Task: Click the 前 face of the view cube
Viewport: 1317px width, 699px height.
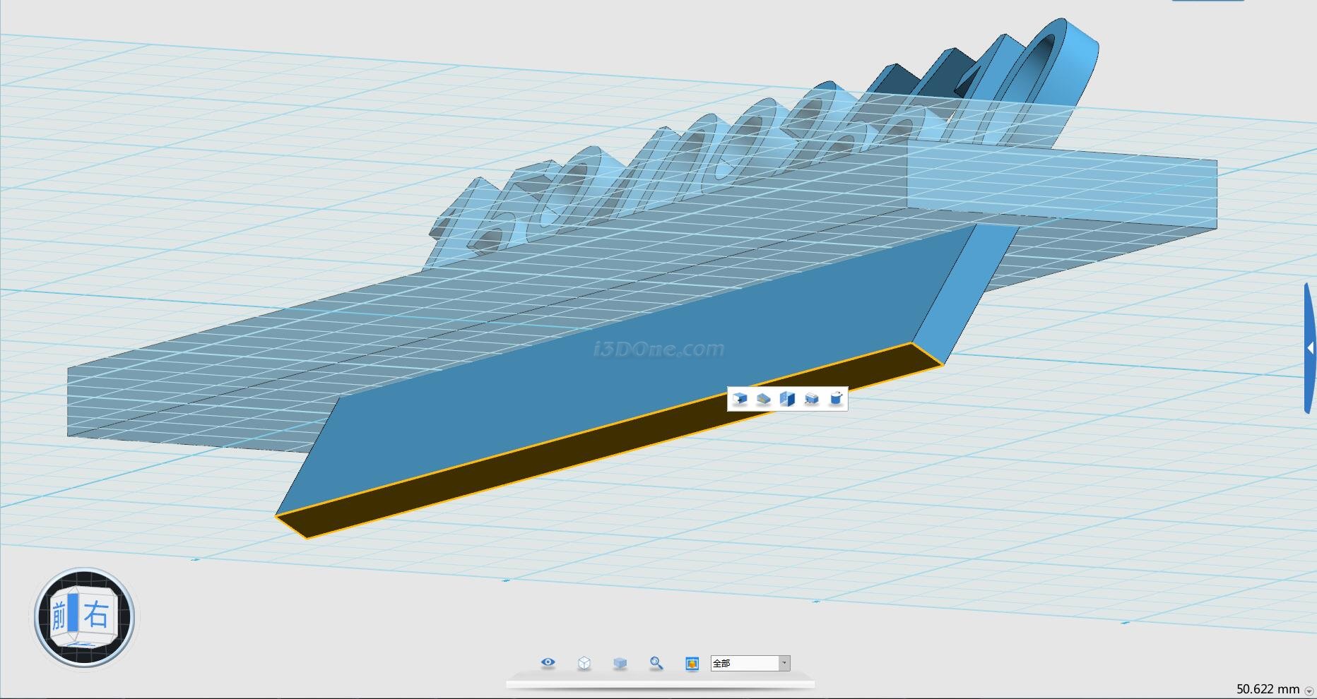Action: click(59, 616)
